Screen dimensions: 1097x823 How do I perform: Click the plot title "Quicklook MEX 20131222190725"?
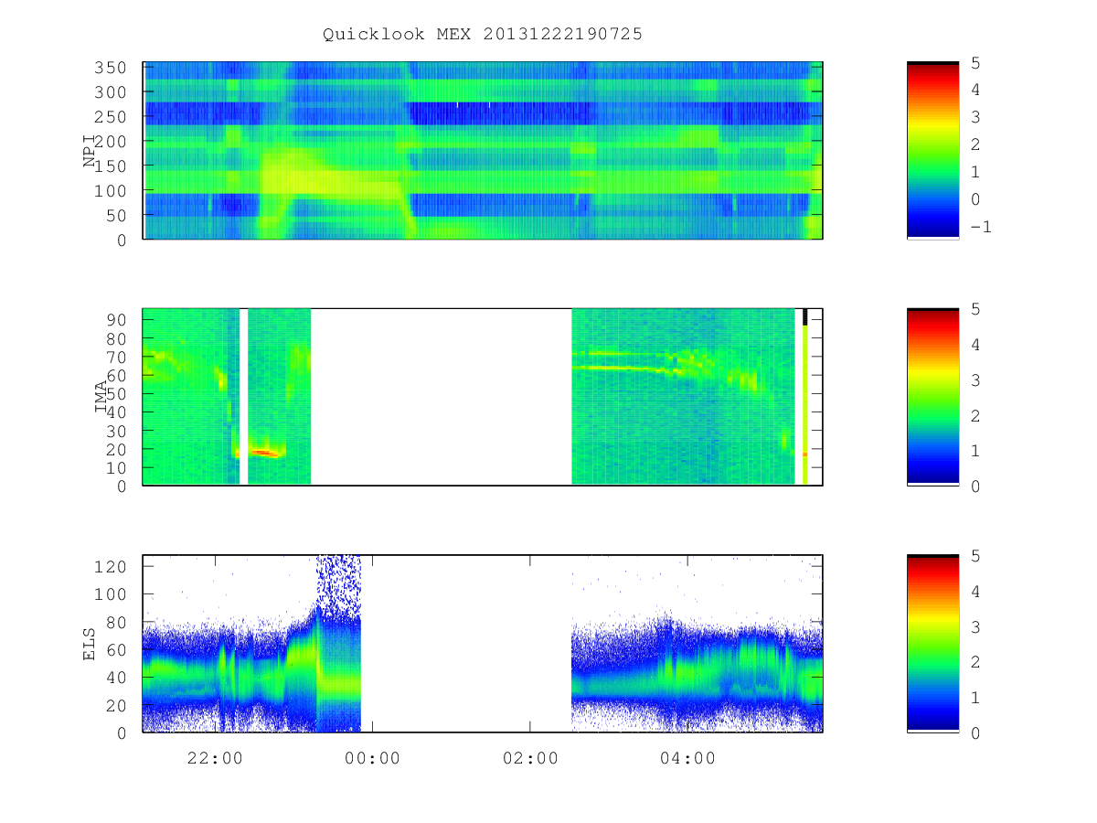(483, 35)
